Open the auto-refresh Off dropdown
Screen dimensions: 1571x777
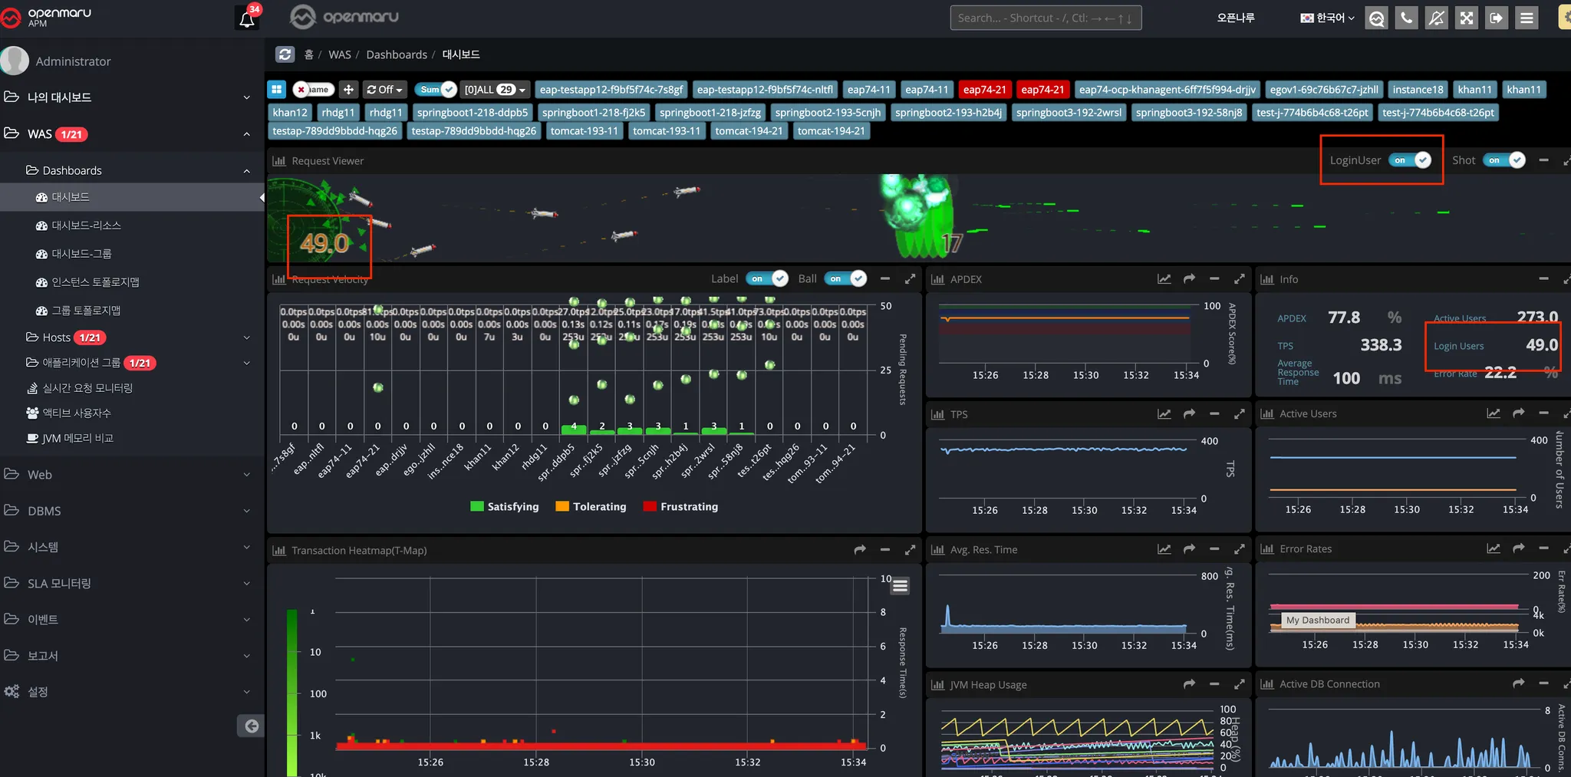point(385,90)
